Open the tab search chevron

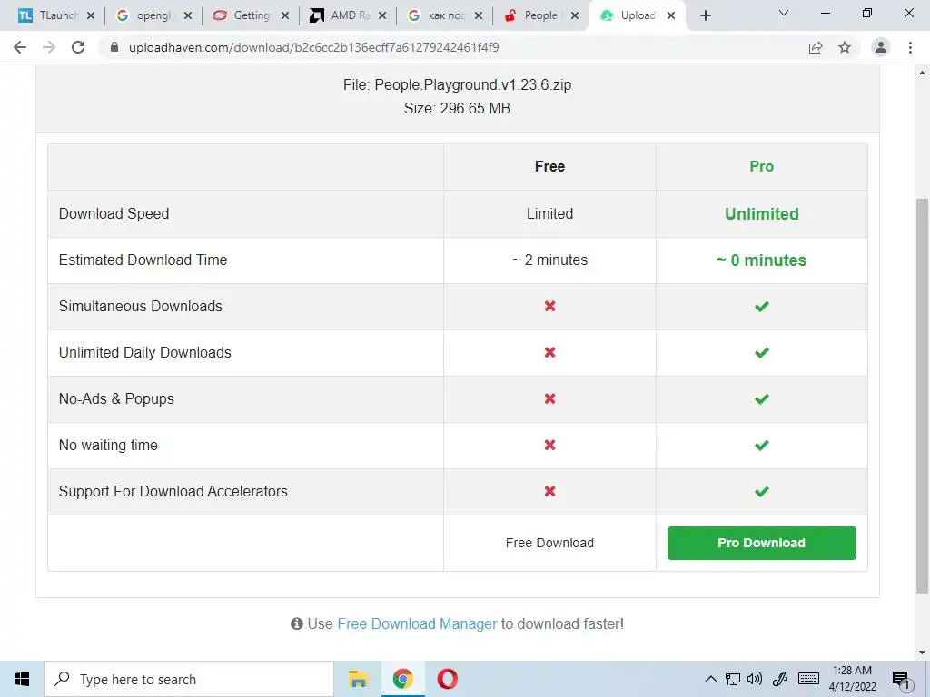[x=784, y=13]
